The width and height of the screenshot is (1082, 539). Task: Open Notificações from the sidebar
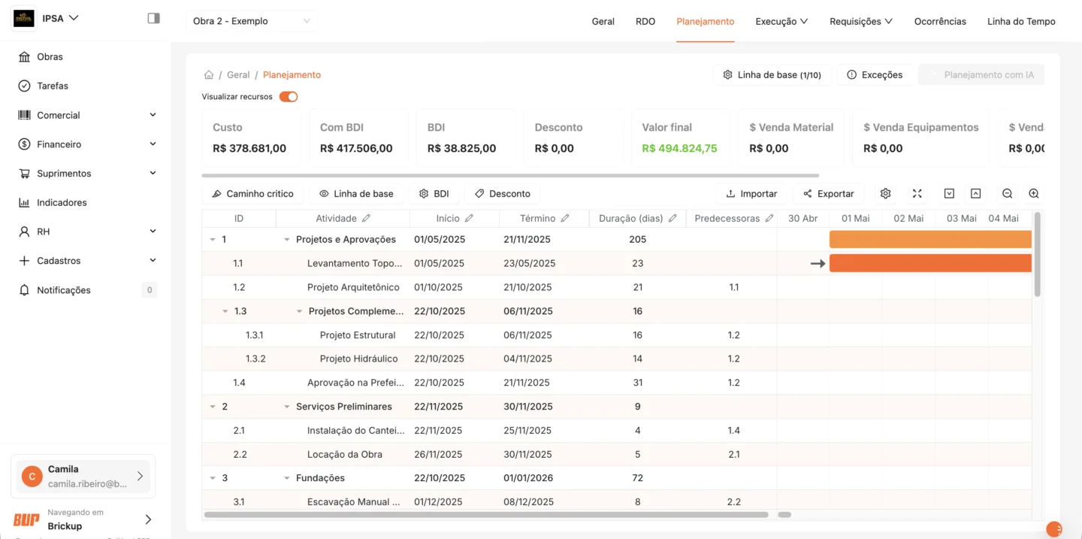64,290
